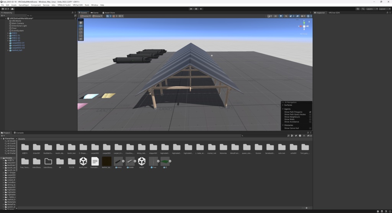Toggle 2D scene view mode
Viewport: 392px width, 213px height.
(x=275, y=16)
